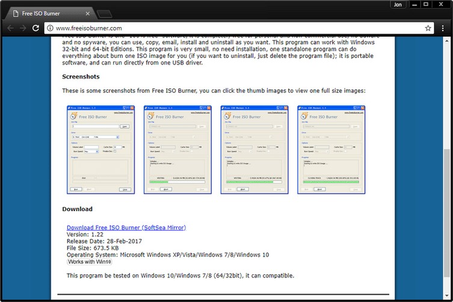Open the fourth screenshot thumbnail with full progress
453x302 pixels.
click(x=331, y=150)
